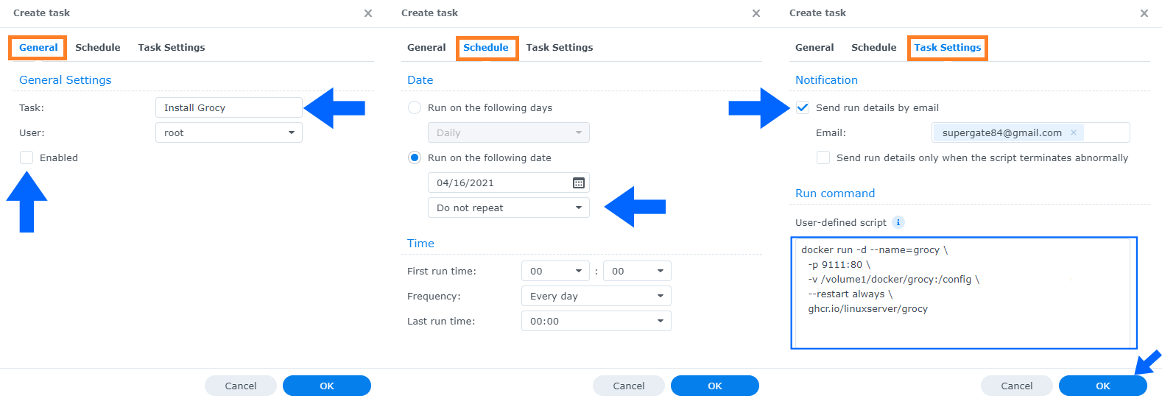Tick the Enabled checkbox
Viewport: 1162px width, 404px height.
27,157
